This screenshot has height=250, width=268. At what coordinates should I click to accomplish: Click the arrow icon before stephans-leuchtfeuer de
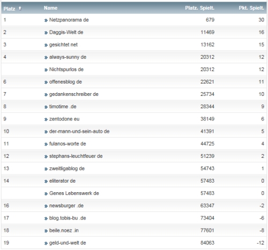point(46,157)
